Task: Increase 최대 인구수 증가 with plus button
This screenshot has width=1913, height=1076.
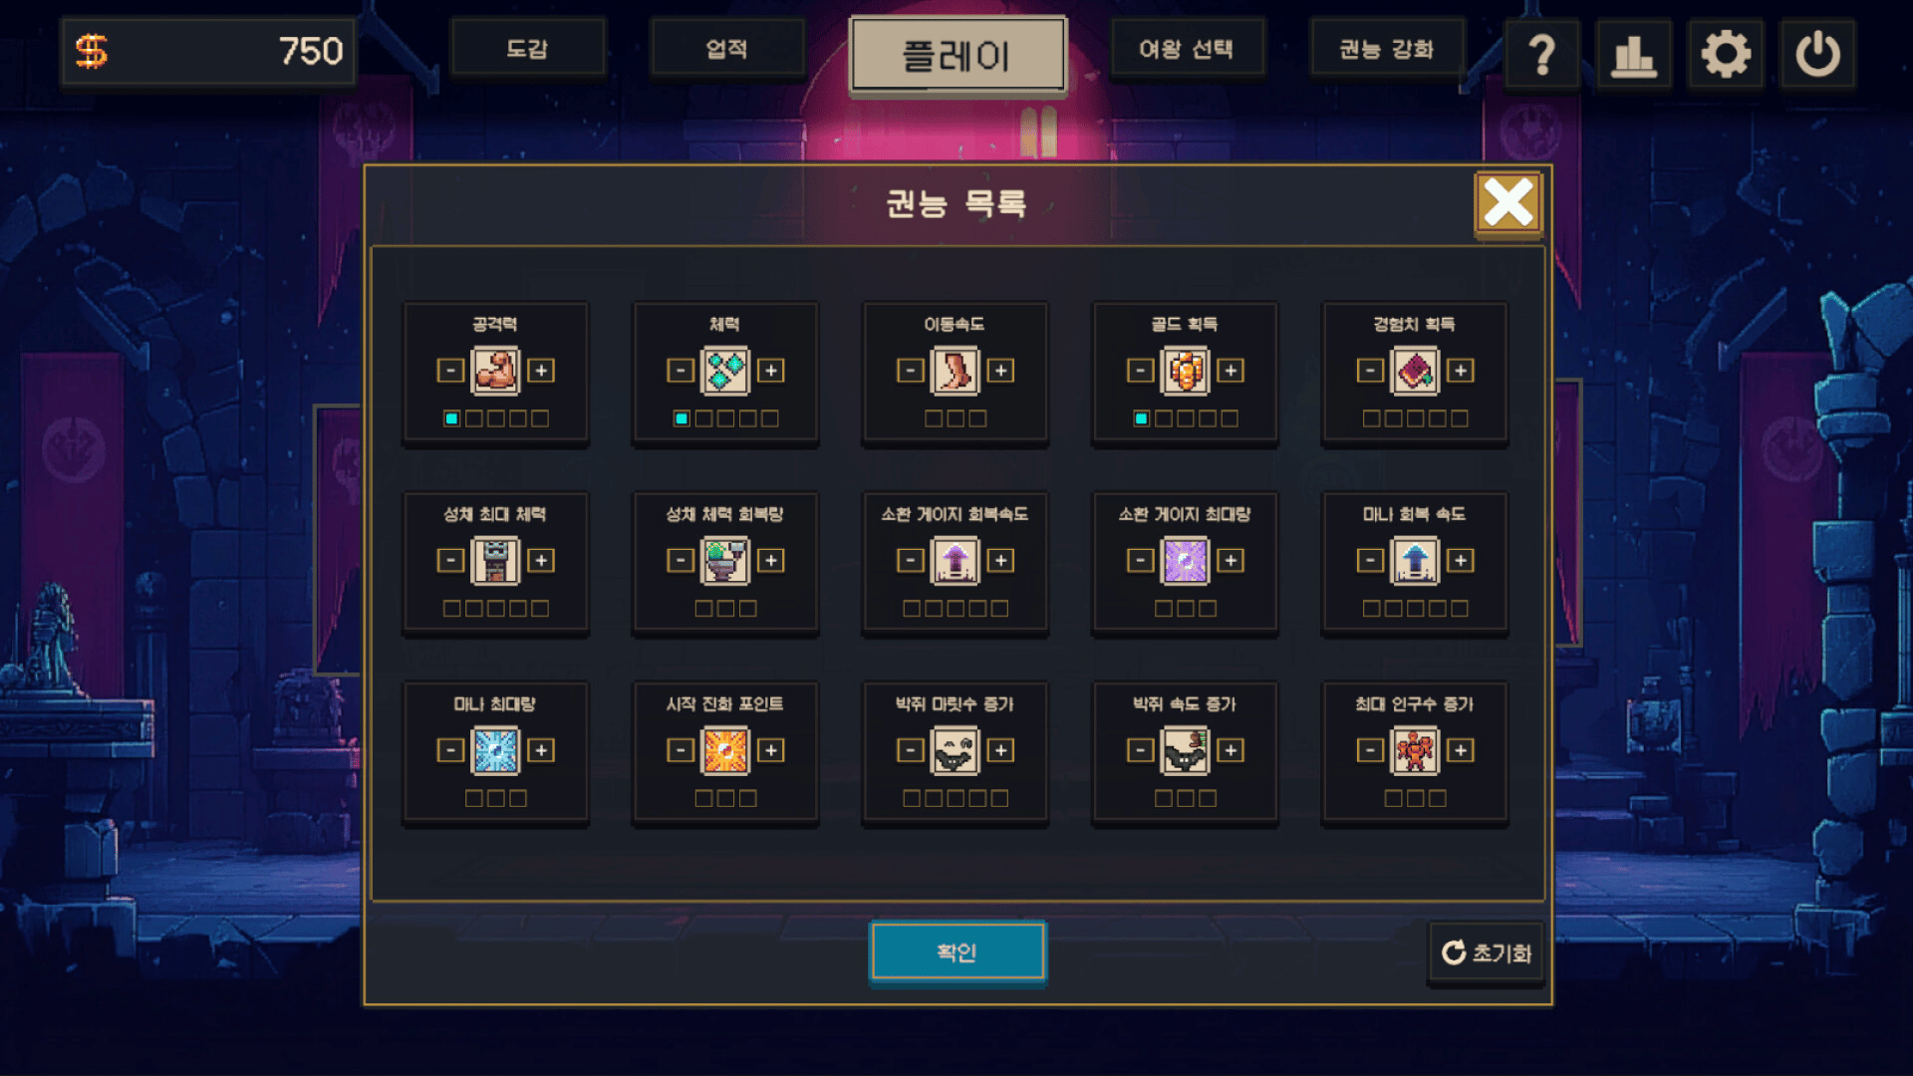Action: [x=1460, y=750]
